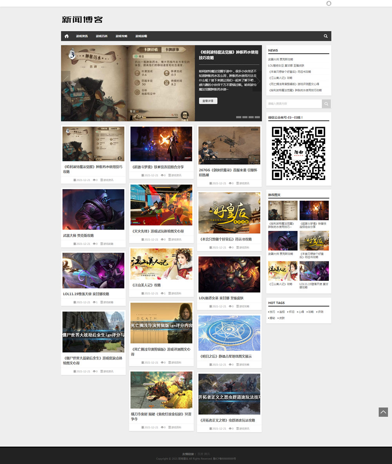Screen dimensions: 392x464
Task: Open search from the navigation bar magnifier
Action: click(326, 36)
